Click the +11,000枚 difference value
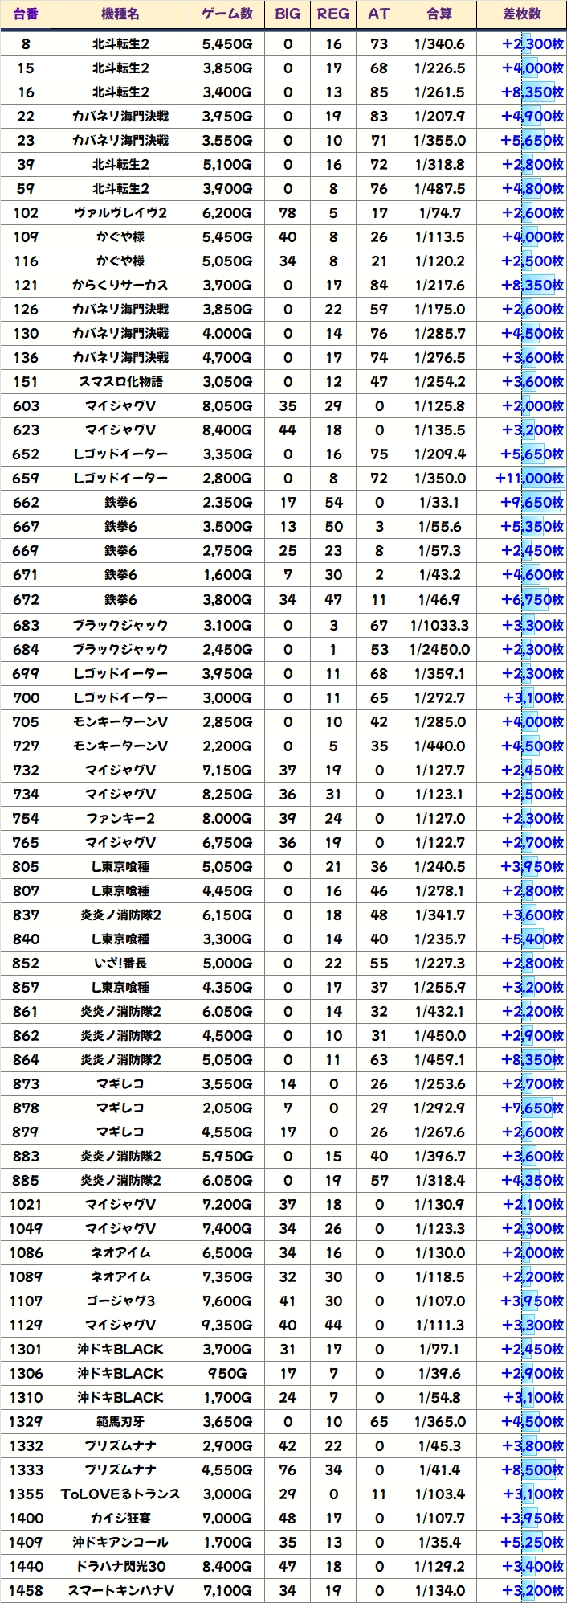This screenshot has height=1603, width=567. 529,479
